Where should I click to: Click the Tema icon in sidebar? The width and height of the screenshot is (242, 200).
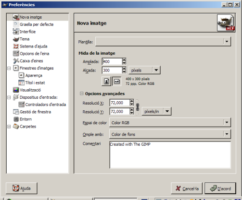point(16,39)
